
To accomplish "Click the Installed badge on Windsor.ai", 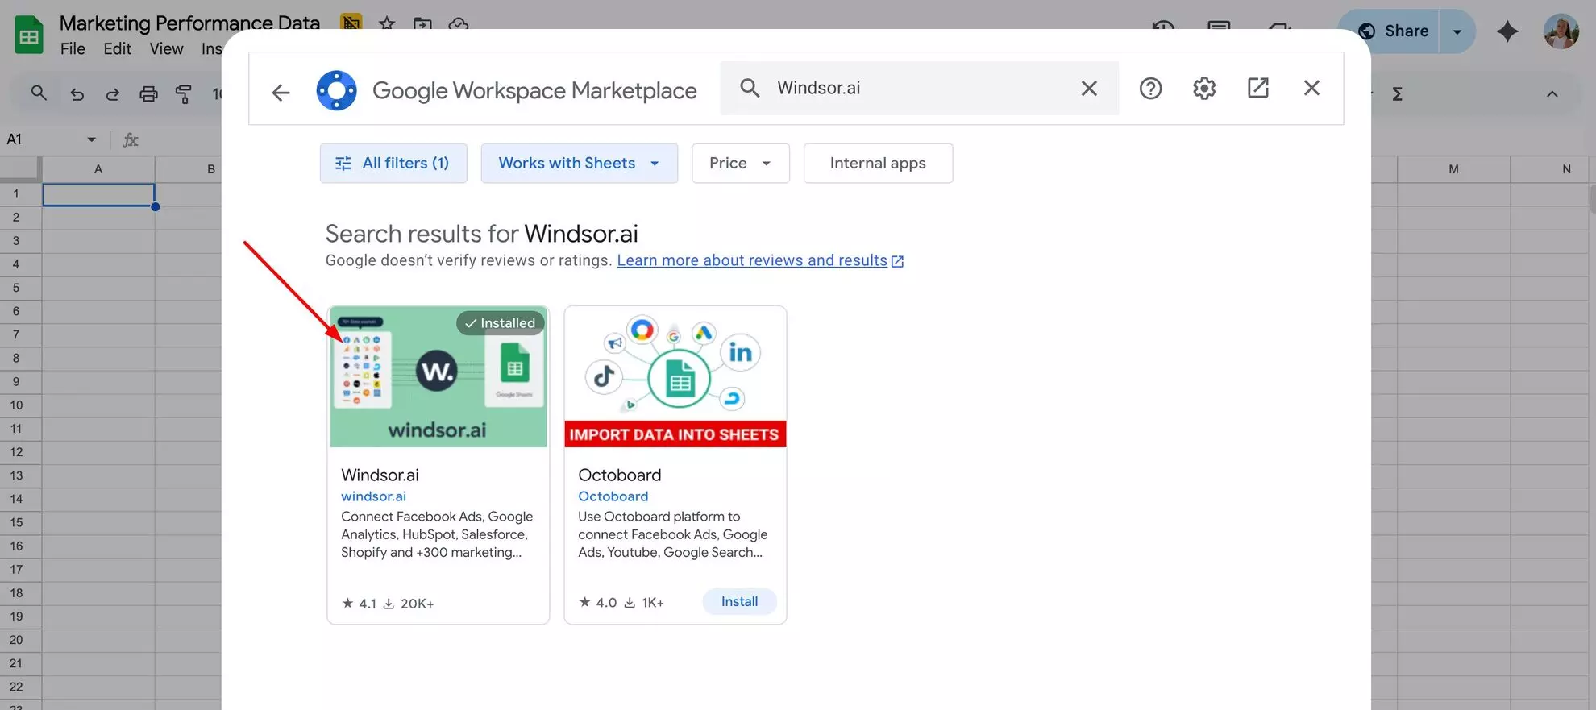I will click(x=500, y=323).
